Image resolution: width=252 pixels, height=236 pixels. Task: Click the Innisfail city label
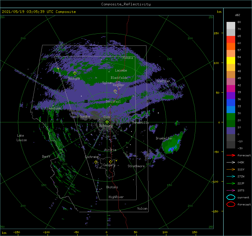click(x=113, y=102)
